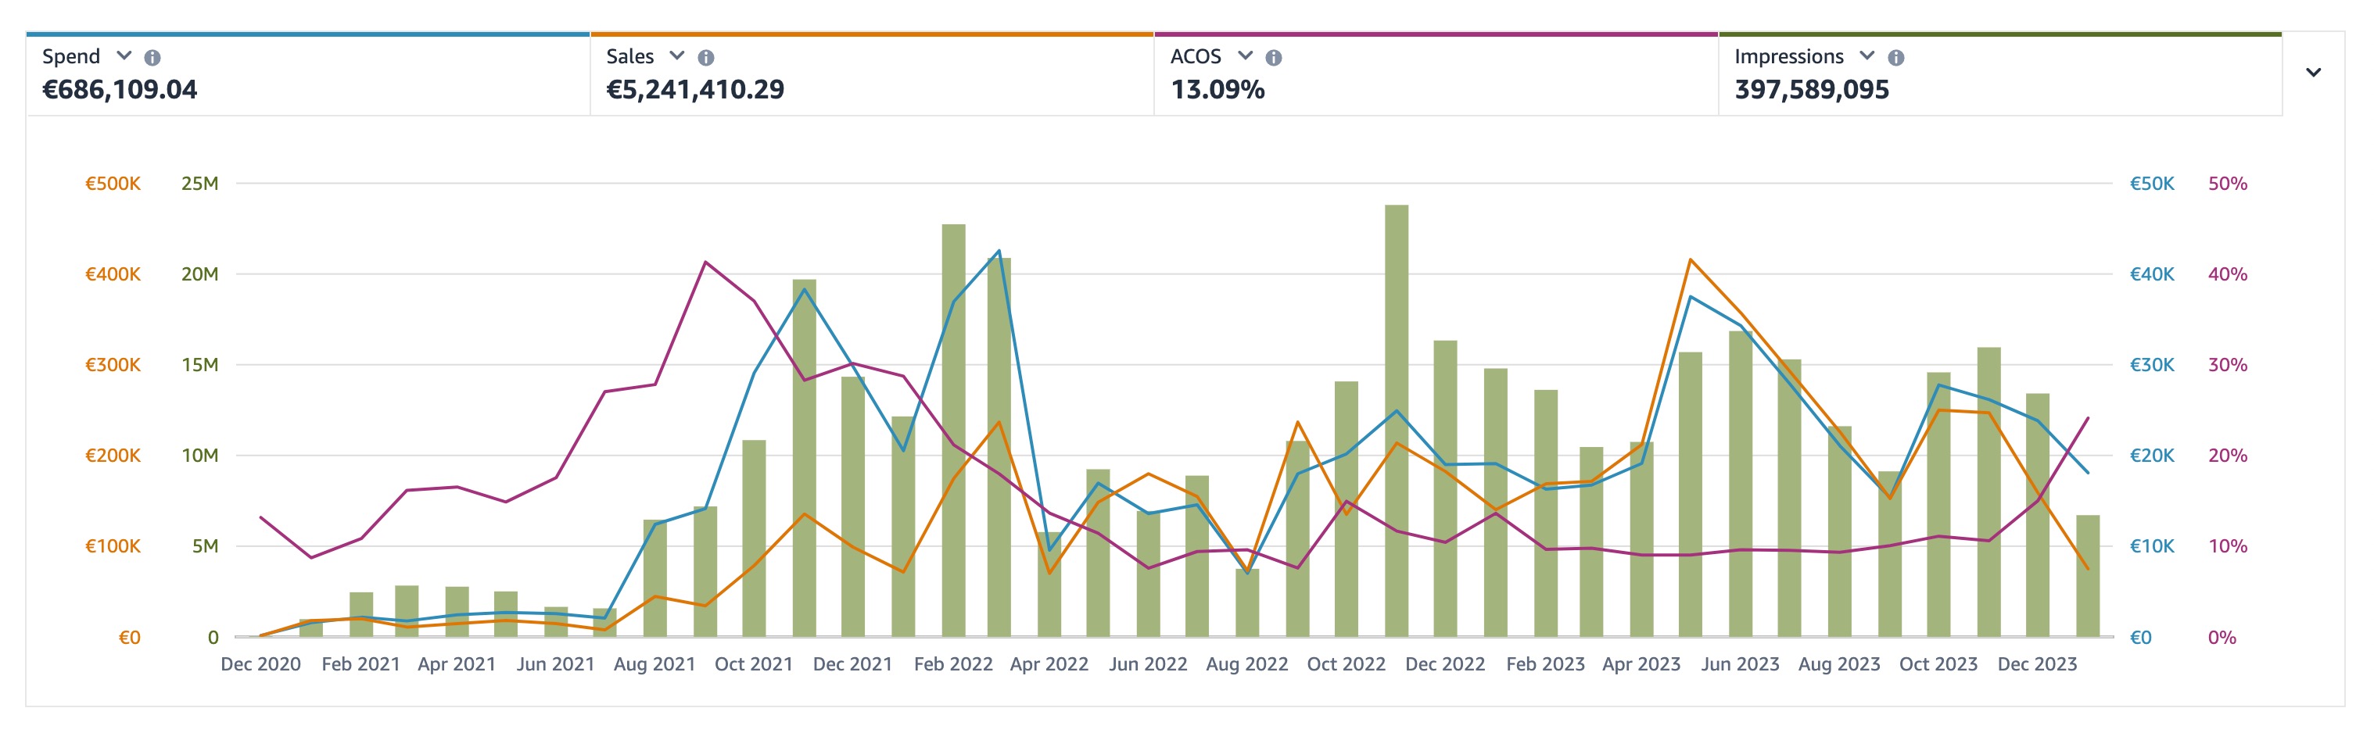Click the Feb 2023 x-axis label

pos(1545,664)
